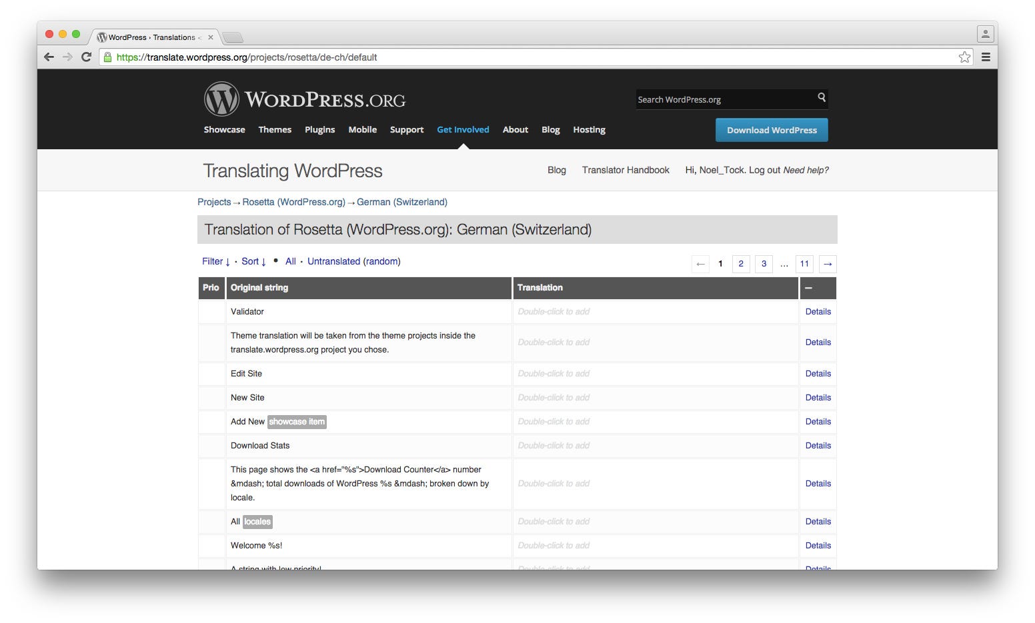Go to Rosetta (WordPress.org) breadcrumb

click(293, 202)
